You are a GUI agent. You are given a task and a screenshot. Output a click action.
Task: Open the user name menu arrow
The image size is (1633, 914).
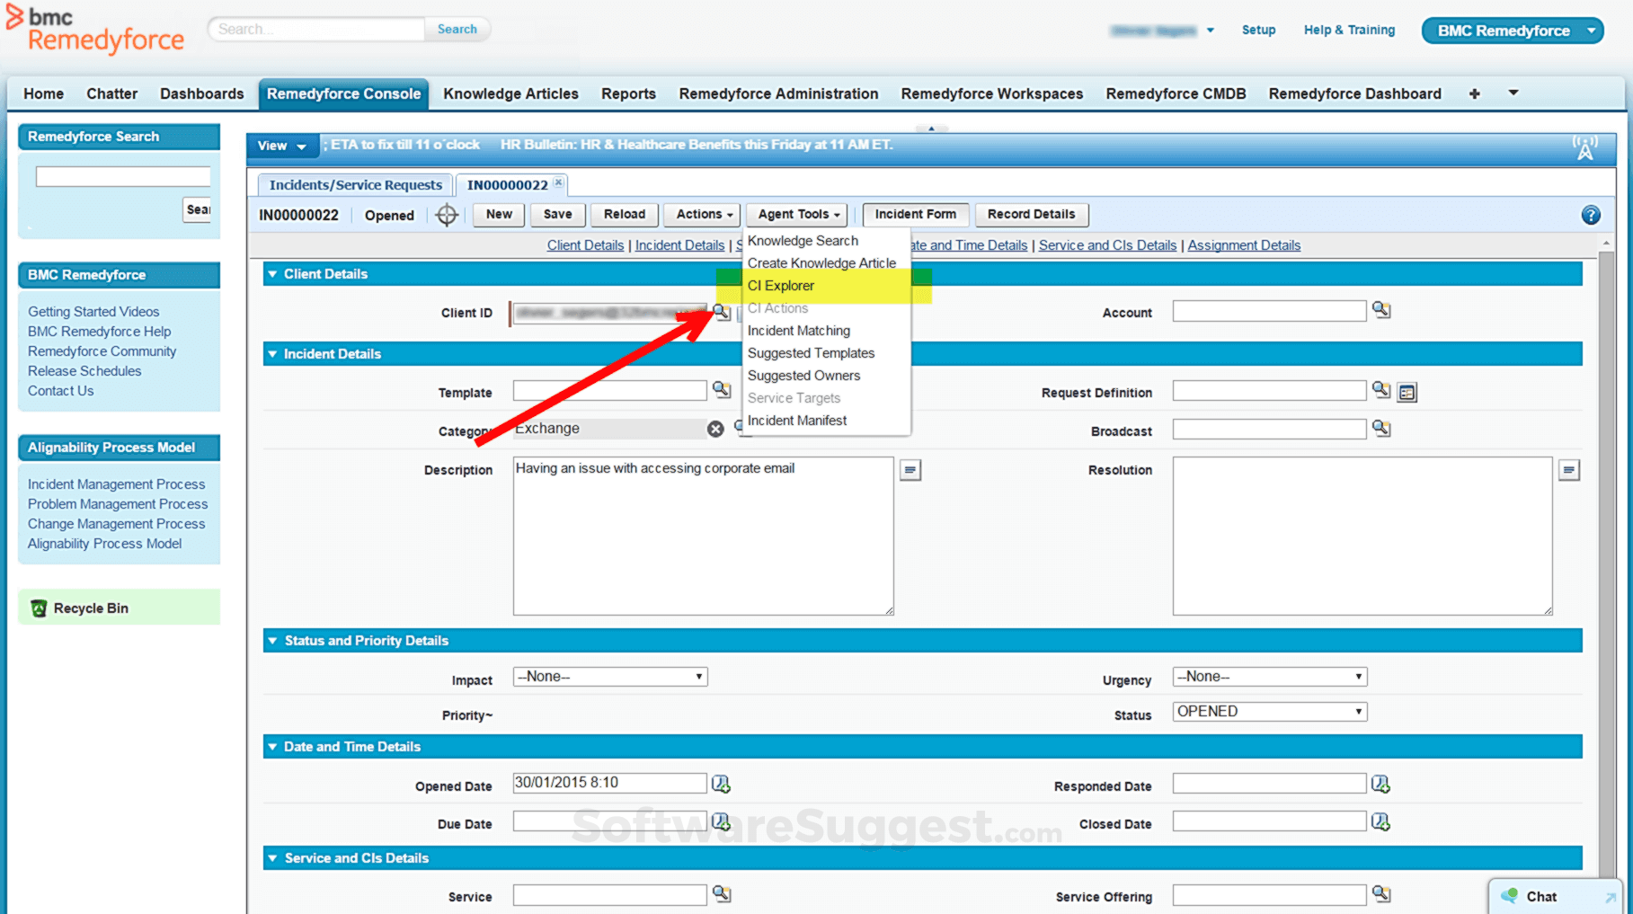click(1211, 31)
